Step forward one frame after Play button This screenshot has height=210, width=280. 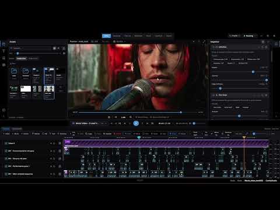[142, 123]
